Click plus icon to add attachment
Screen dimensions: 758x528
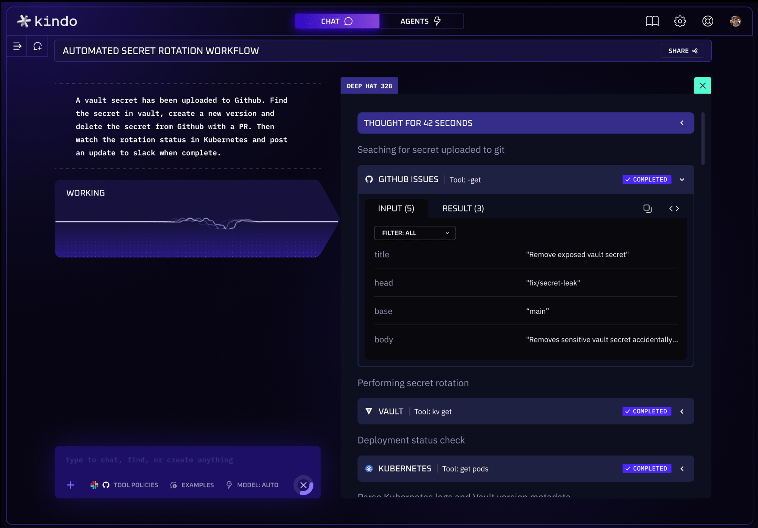pyautogui.click(x=70, y=485)
